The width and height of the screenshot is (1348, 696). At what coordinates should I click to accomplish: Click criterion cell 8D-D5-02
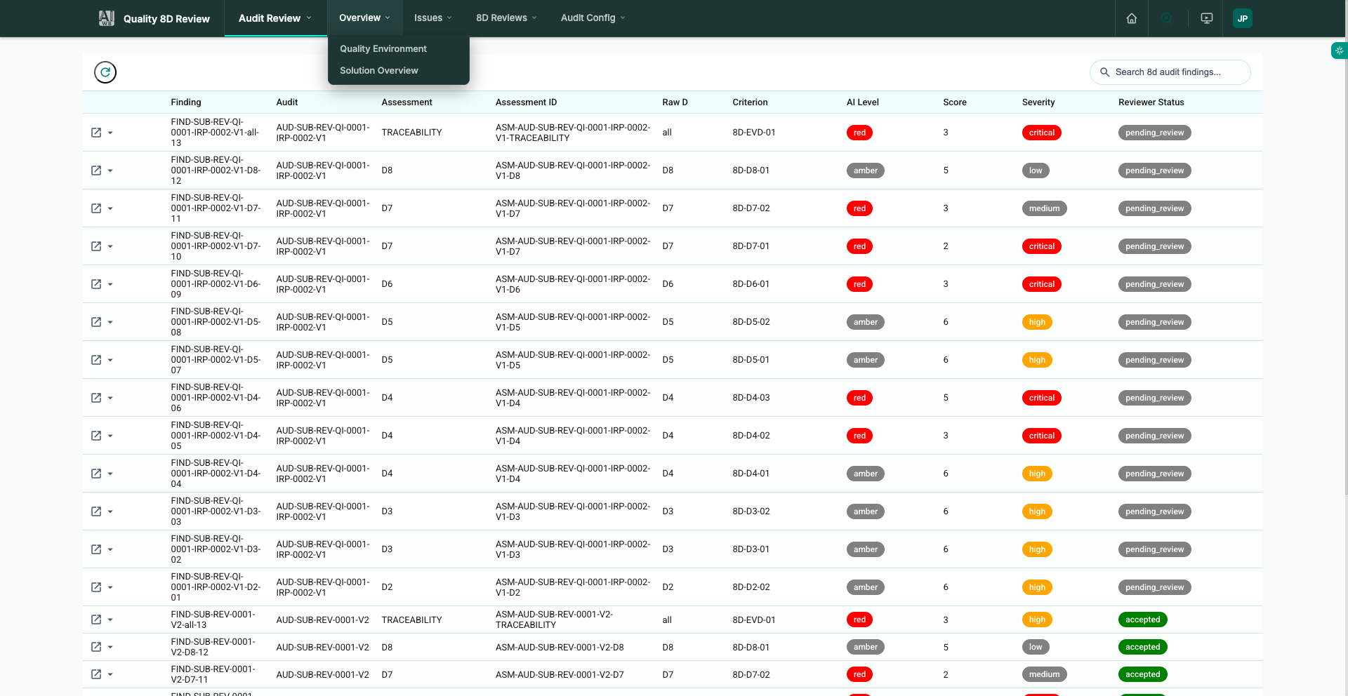[x=751, y=322]
